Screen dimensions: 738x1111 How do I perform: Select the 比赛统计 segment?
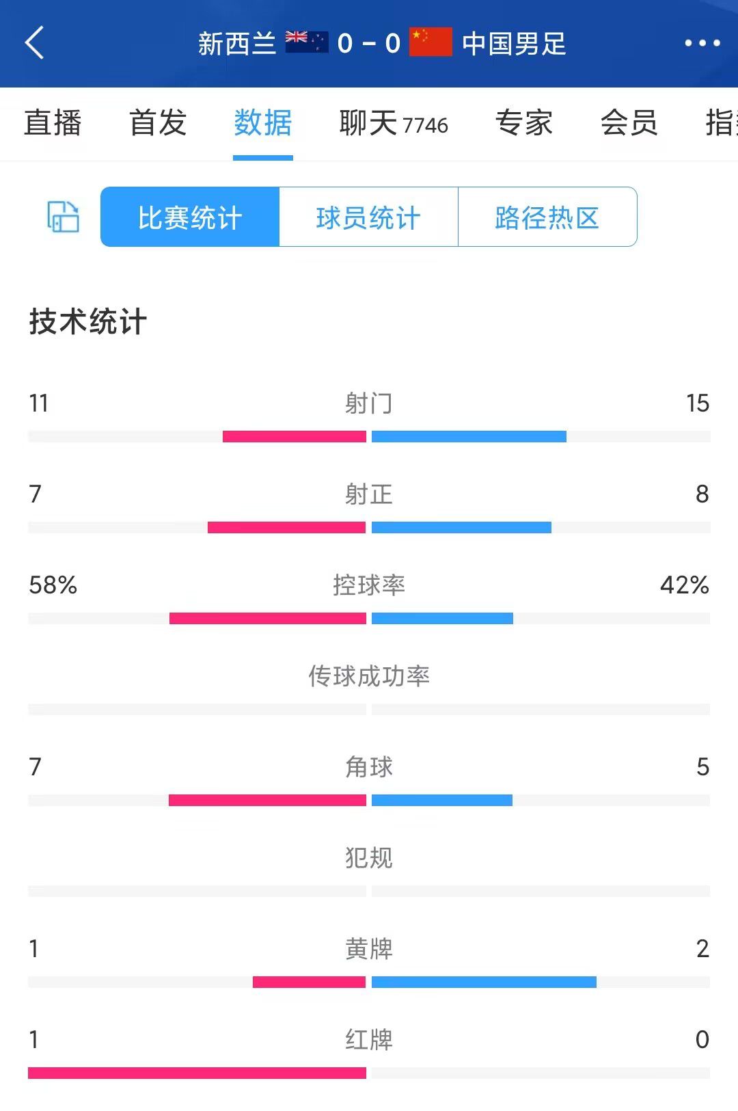(x=190, y=217)
